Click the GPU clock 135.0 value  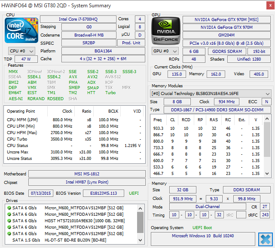[x=177, y=74]
